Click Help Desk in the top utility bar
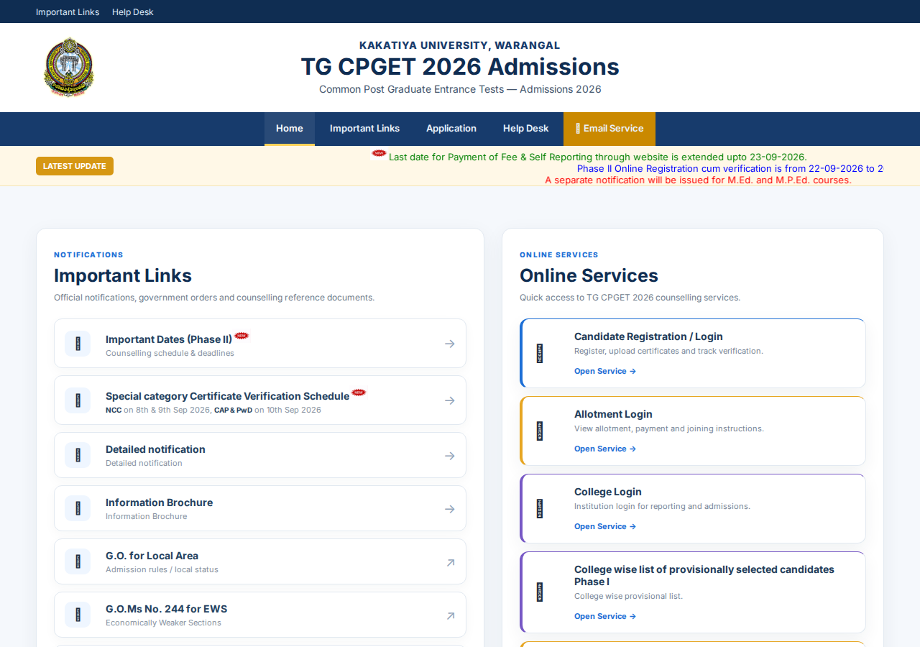The height and width of the screenshot is (647, 920). click(x=133, y=12)
